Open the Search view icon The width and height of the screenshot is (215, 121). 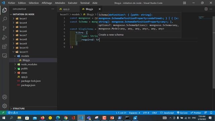click(x=4, y=19)
